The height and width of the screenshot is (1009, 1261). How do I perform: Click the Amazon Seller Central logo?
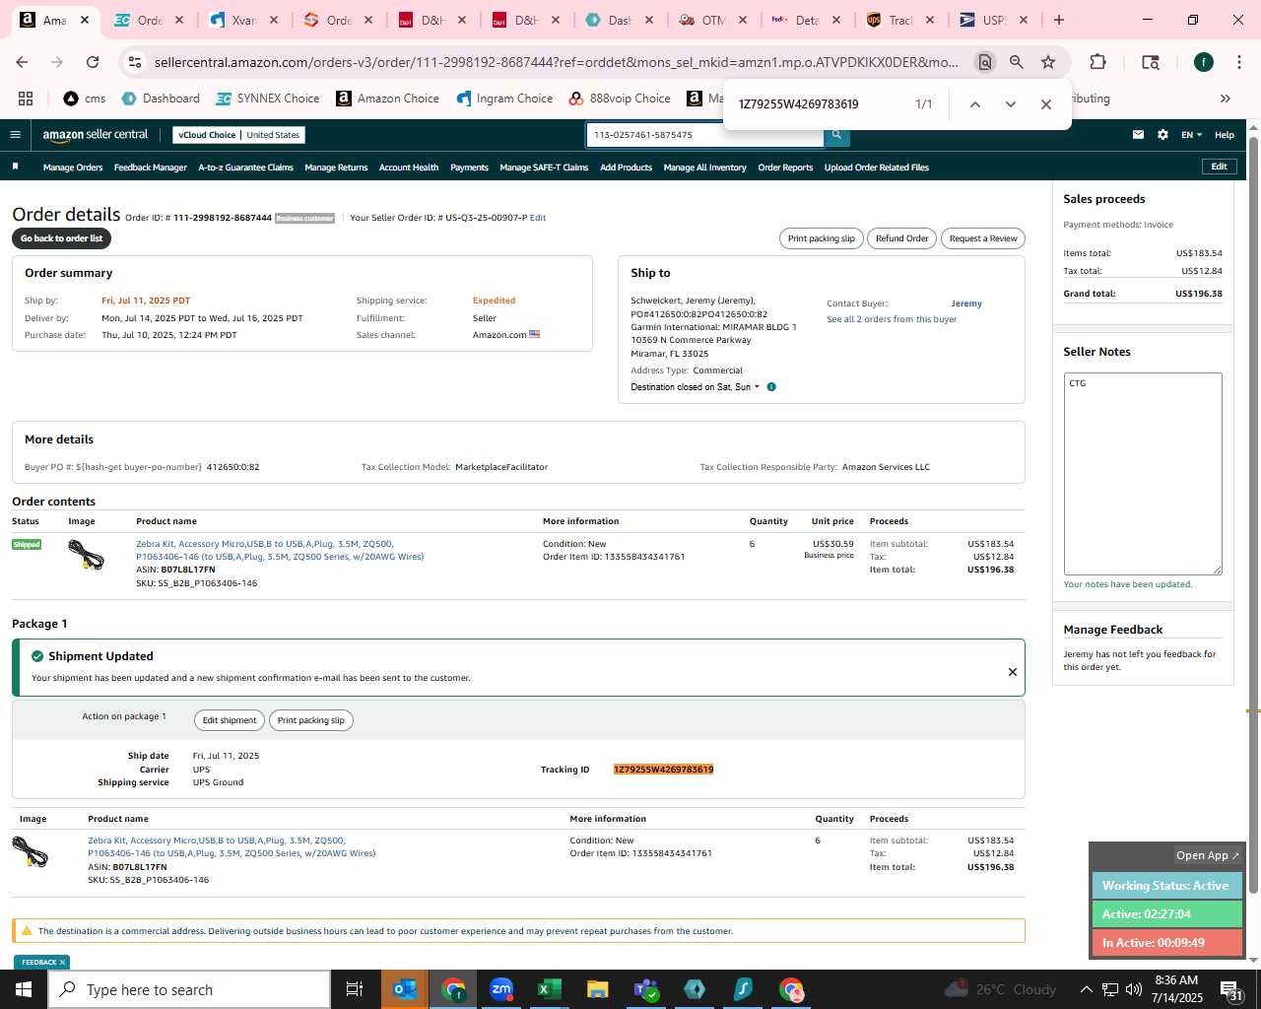tap(95, 135)
